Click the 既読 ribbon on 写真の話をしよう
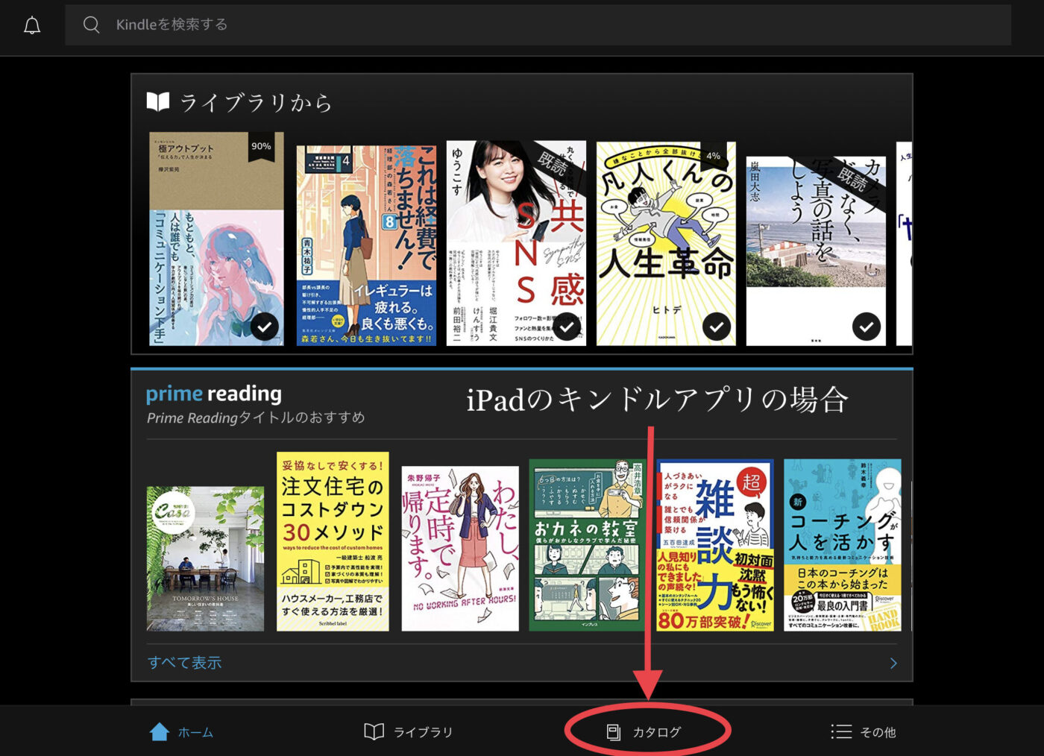1044x756 pixels. [x=852, y=179]
